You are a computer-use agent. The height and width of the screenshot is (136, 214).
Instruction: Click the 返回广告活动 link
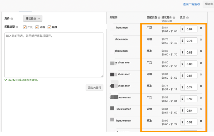click(x=191, y=4)
